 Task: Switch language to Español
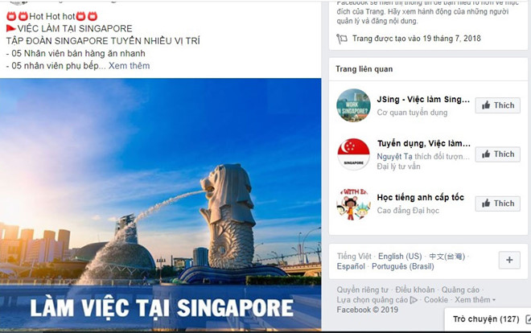click(x=351, y=266)
